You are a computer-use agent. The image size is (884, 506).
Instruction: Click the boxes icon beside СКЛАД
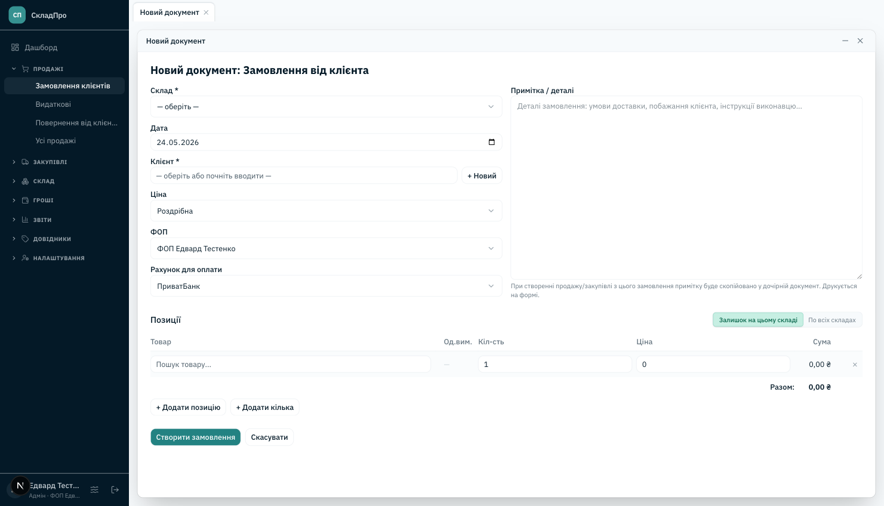click(x=25, y=181)
